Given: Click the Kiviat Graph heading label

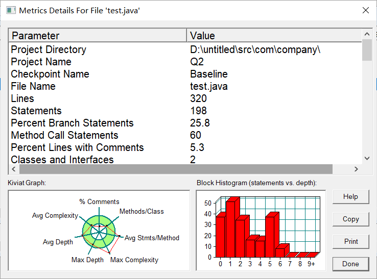Looking at the screenshot, I should click(x=27, y=183).
